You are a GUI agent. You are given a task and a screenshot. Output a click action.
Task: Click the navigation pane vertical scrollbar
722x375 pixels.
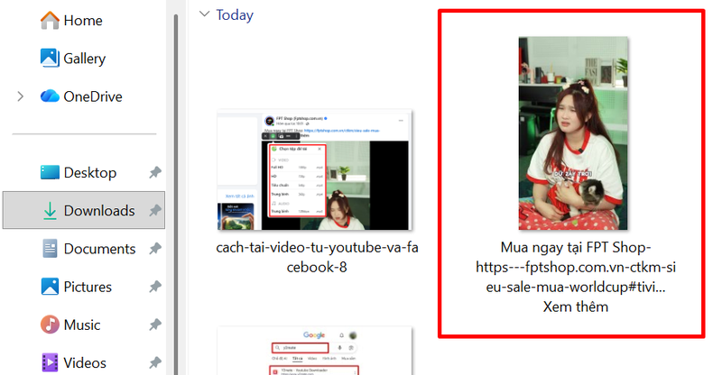click(175, 193)
